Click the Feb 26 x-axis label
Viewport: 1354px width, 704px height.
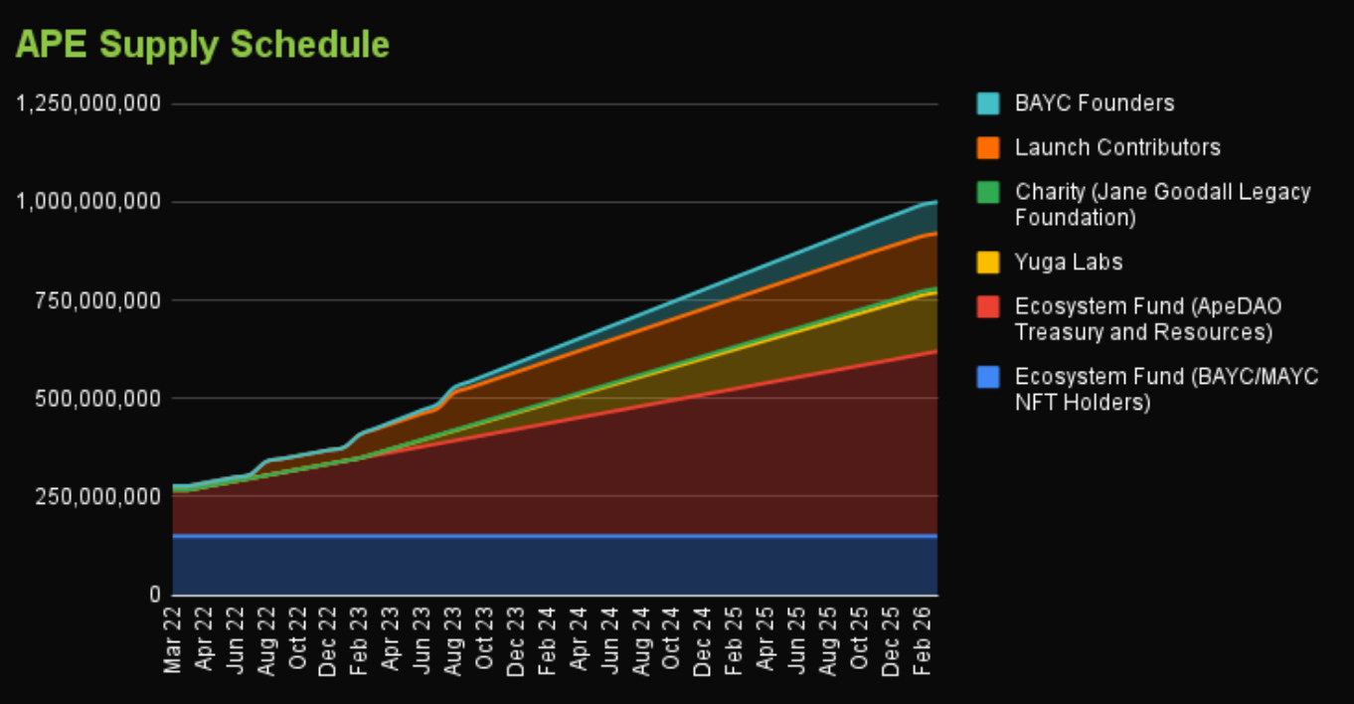pyautogui.click(x=922, y=643)
